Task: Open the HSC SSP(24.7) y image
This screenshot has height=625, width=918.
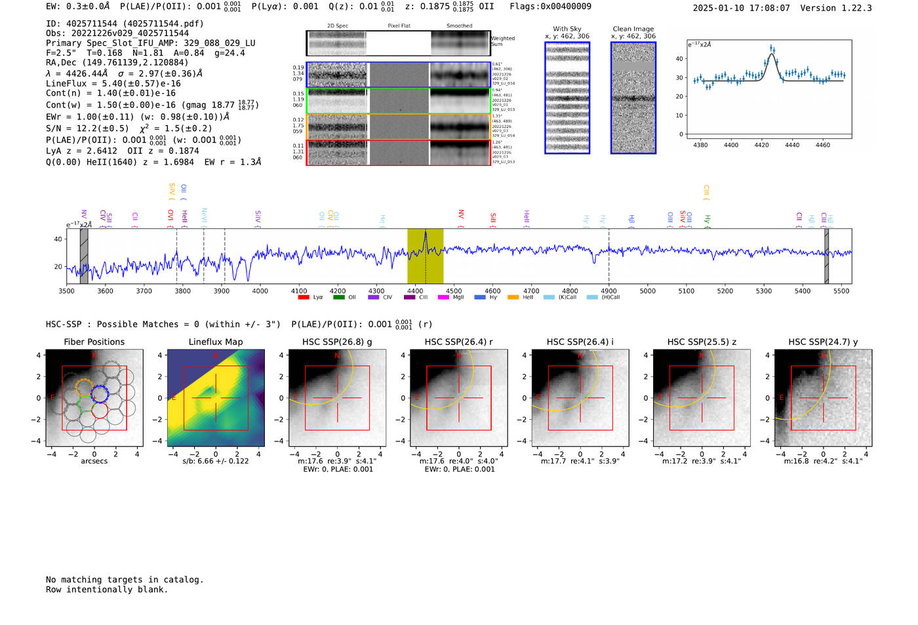Action: [823, 398]
